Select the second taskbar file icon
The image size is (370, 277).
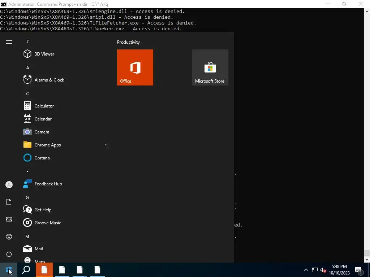pyautogui.click(x=62, y=270)
